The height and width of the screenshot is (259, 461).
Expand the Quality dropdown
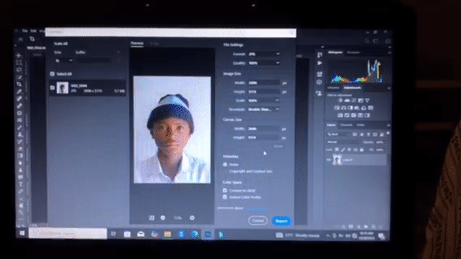coord(264,63)
